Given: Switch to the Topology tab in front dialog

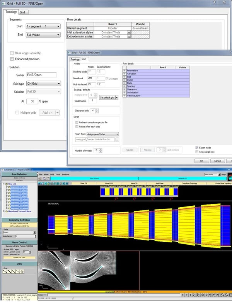Looking at the screenshot, I should (x=75, y=59).
